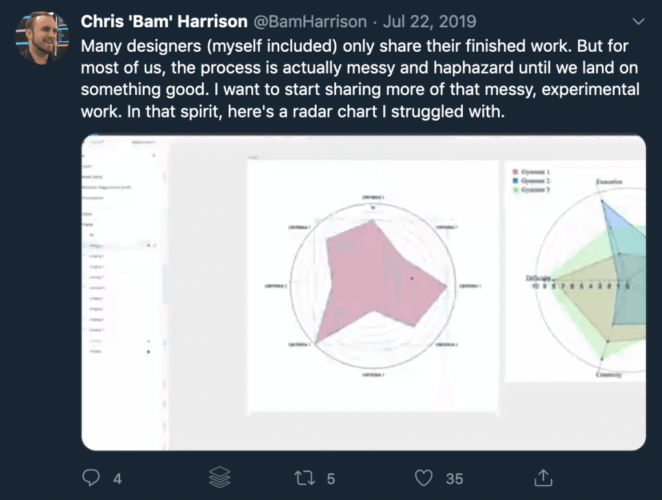662x500 pixels.
Task: Collapse the selected group in the sidebar tree
Action: (83, 245)
